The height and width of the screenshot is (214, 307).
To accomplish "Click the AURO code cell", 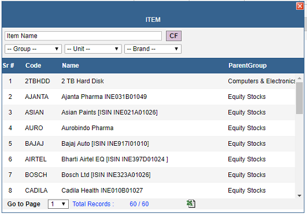I will click(34, 128).
